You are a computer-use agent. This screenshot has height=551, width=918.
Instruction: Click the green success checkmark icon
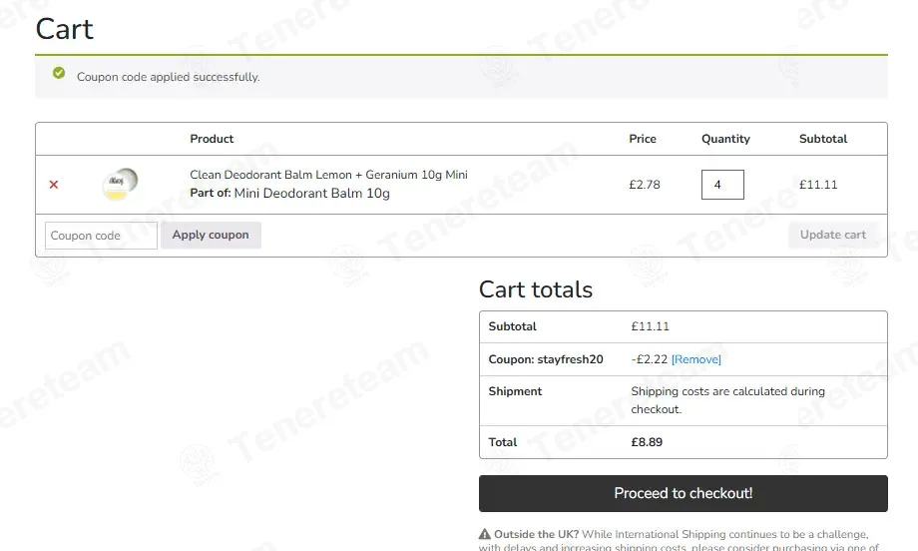(59, 73)
